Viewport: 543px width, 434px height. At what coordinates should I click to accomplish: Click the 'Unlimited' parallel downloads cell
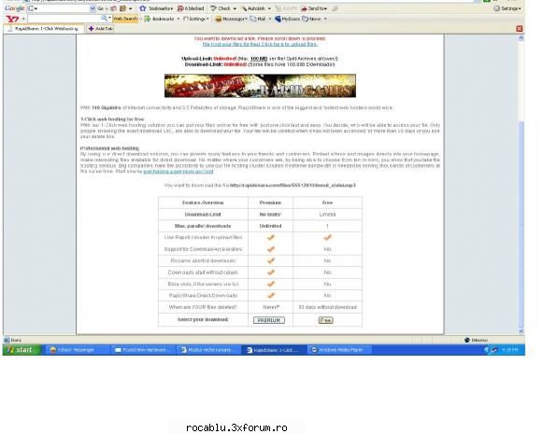pyautogui.click(x=270, y=226)
